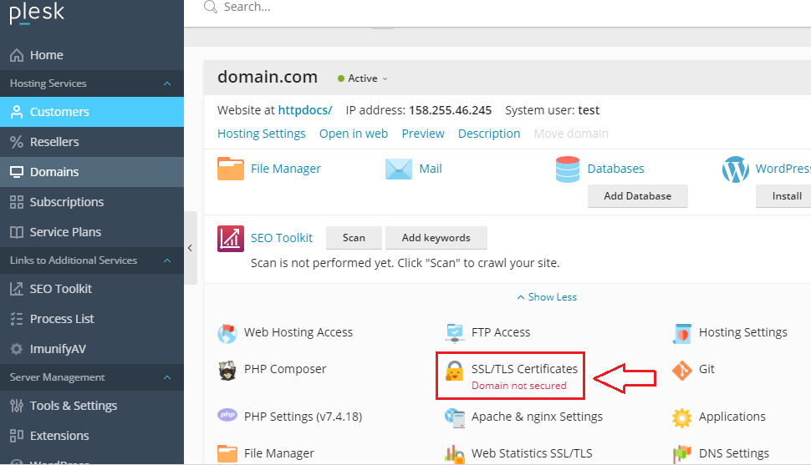Open the SEO Toolkit chart icon

(231, 238)
